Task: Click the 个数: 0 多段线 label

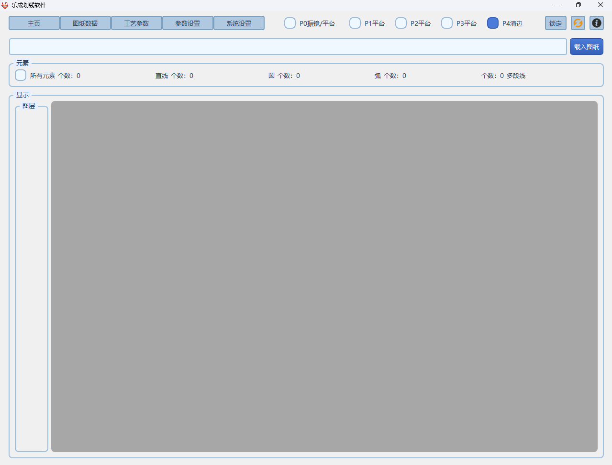Action: (503, 76)
